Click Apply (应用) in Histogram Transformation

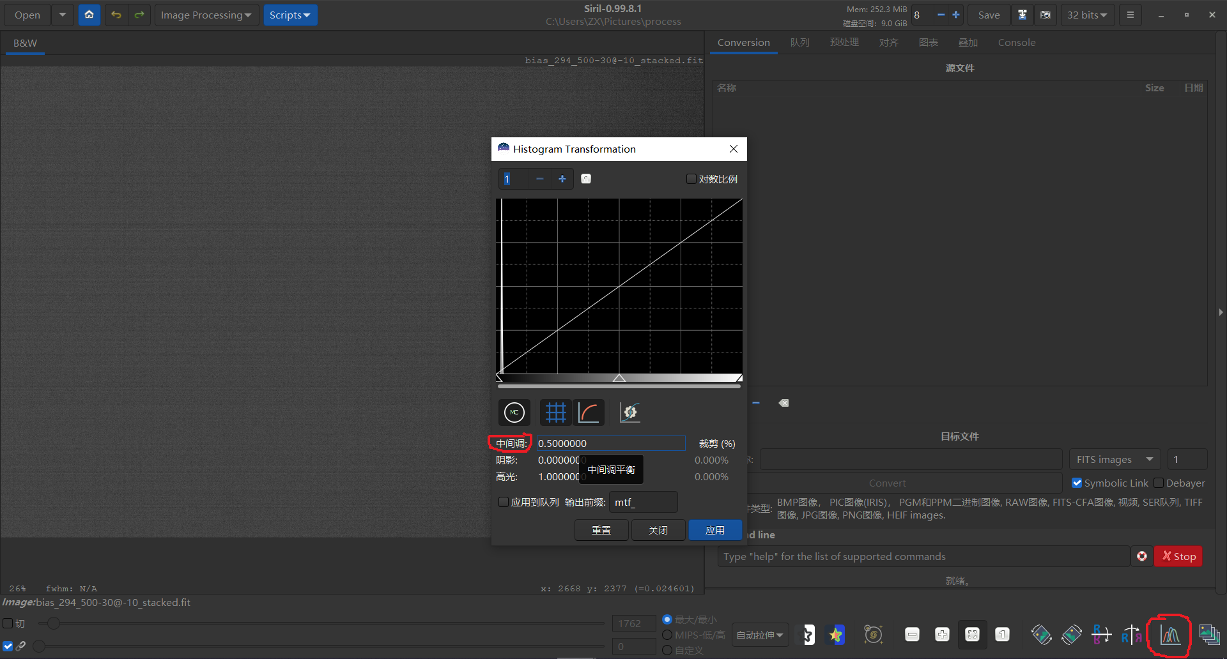tap(715, 530)
